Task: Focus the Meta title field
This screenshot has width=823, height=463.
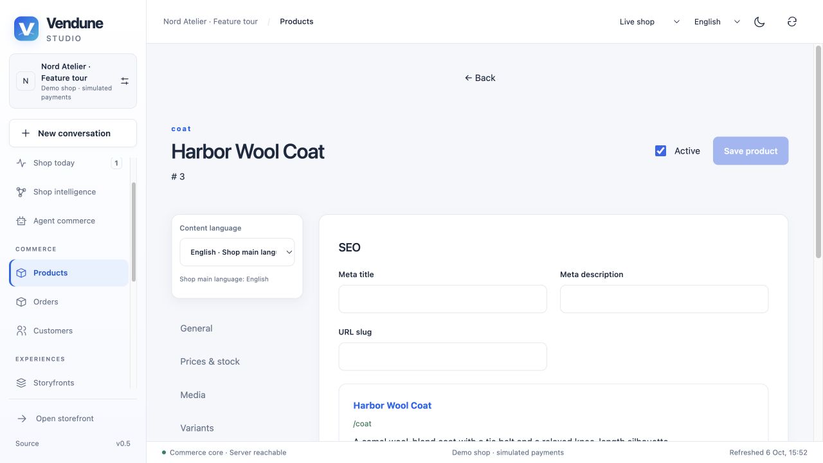Action: [442, 299]
